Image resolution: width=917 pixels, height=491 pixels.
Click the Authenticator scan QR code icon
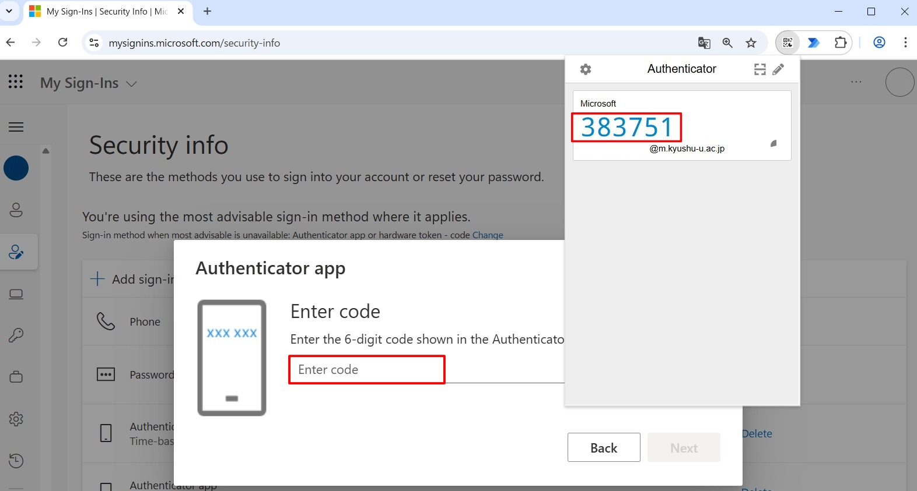coord(760,69)
